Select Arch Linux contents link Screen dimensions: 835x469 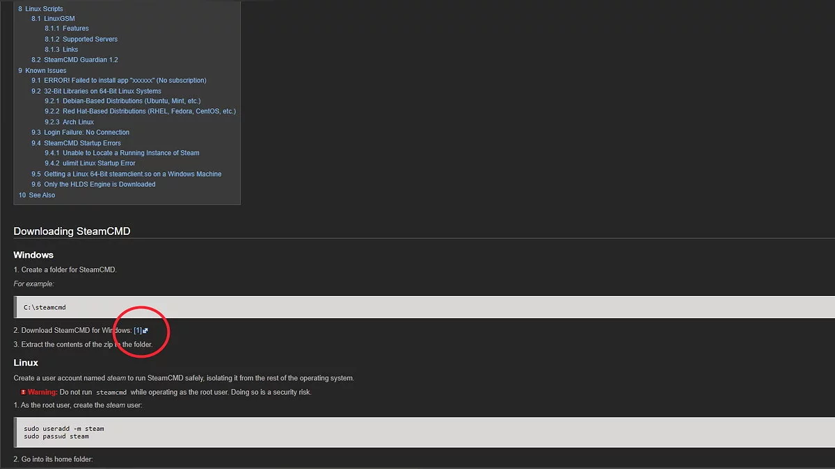tap(78, 122)
